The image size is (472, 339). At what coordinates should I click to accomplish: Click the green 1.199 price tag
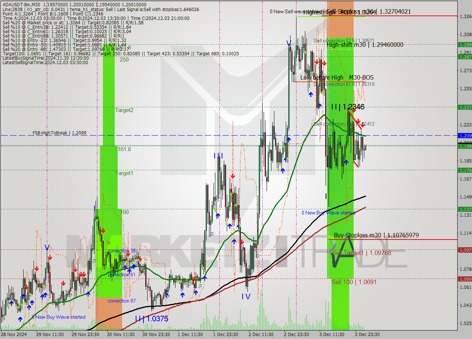point(465,146)
